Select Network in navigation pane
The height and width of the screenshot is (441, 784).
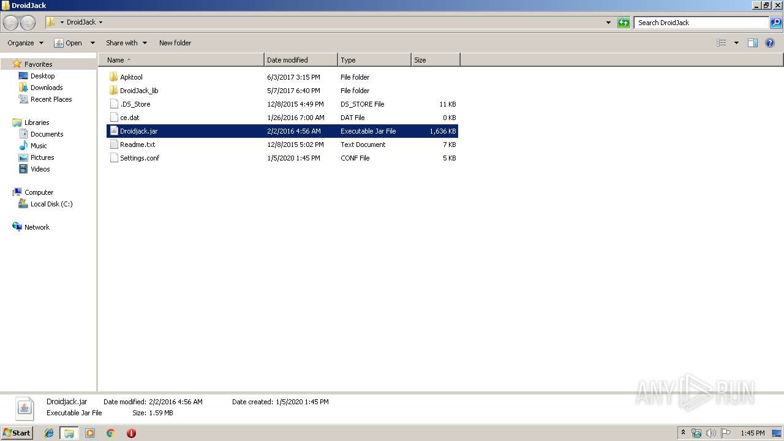(37, 227)
